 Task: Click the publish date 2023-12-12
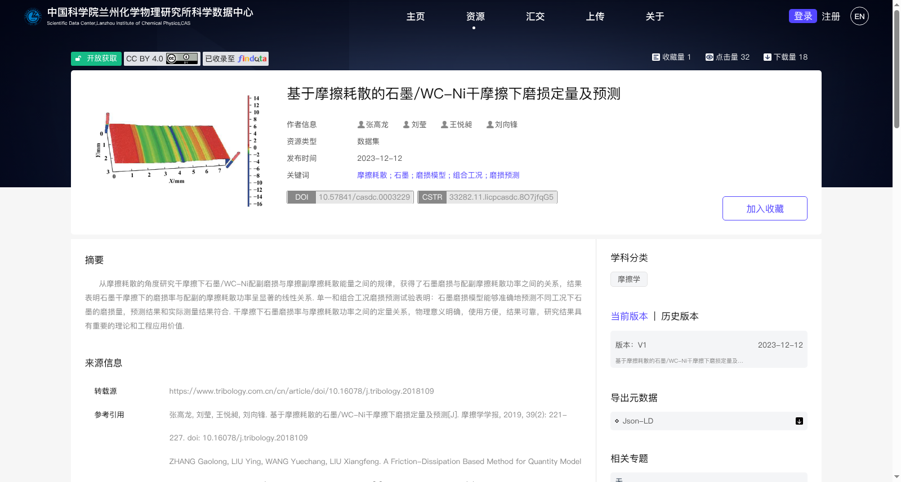(x=380, y=158)
